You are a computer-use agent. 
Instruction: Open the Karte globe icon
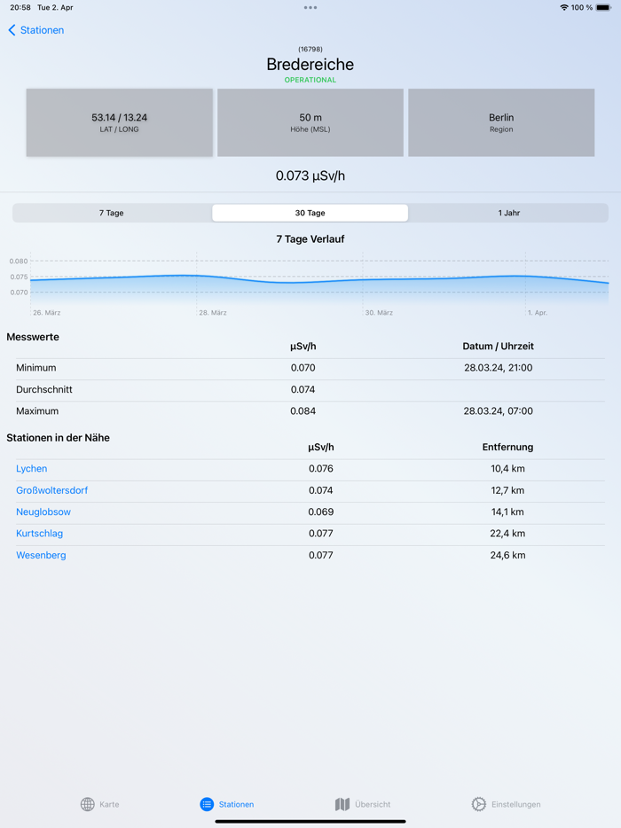[87, 804]
